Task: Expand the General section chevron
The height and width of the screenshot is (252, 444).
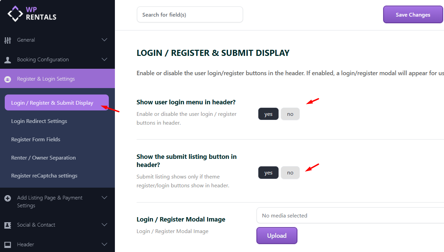Action: (104, 40)
